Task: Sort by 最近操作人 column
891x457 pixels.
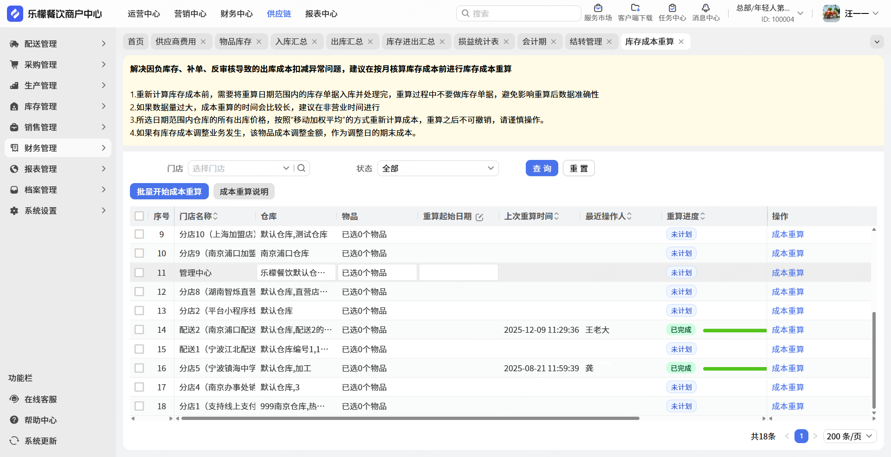Action: click(x=629, y=216)
